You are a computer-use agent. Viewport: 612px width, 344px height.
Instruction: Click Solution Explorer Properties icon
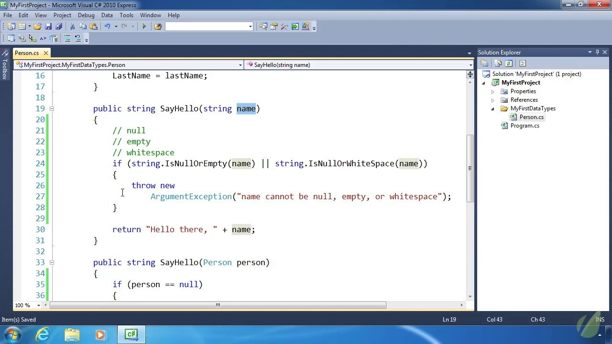pyautogui.click(x=484, y=64)
